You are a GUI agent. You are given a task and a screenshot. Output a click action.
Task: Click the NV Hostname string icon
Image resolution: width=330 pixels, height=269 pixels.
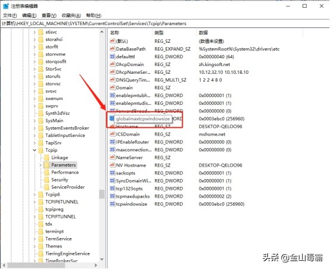click(113, 165)
